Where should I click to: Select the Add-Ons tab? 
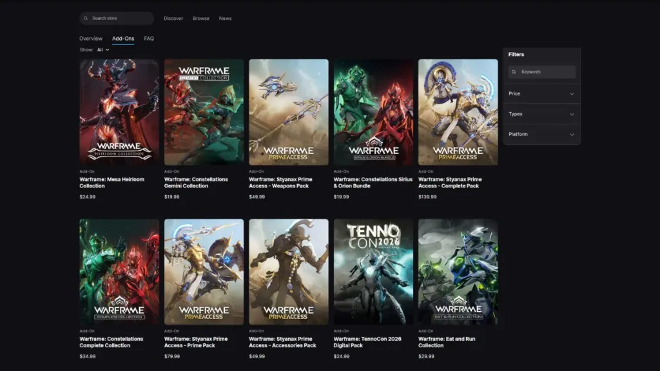coord(123,38)
